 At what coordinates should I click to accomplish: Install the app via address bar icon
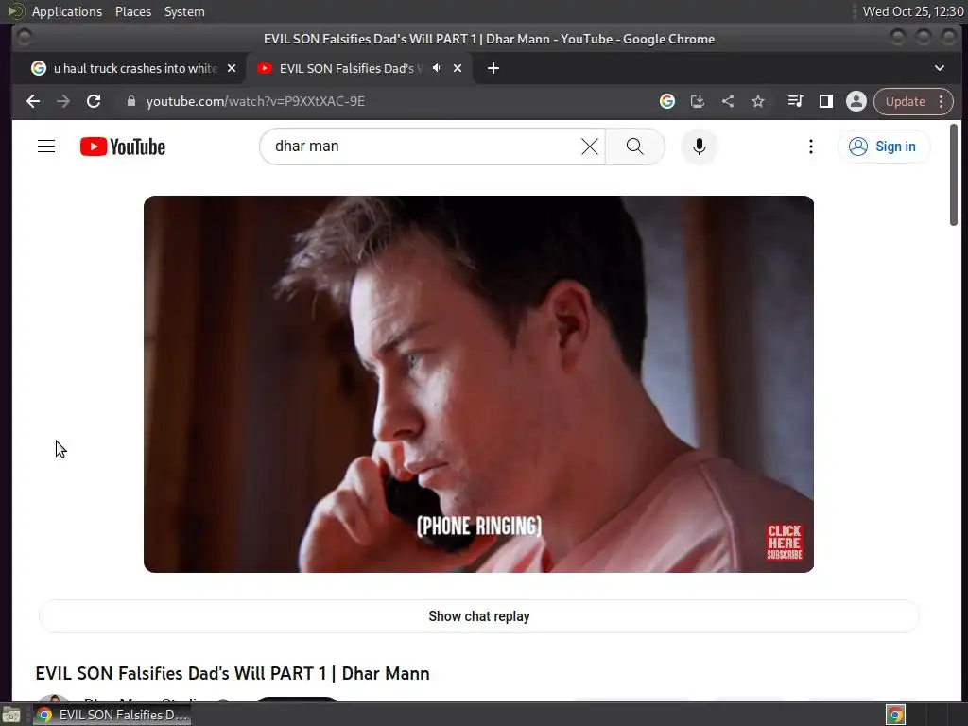click(x=697, y=101)
